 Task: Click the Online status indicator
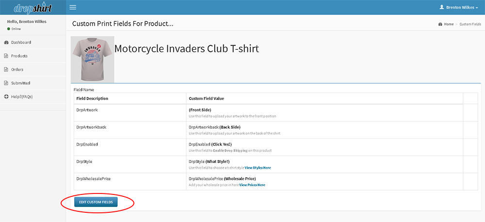14,29
